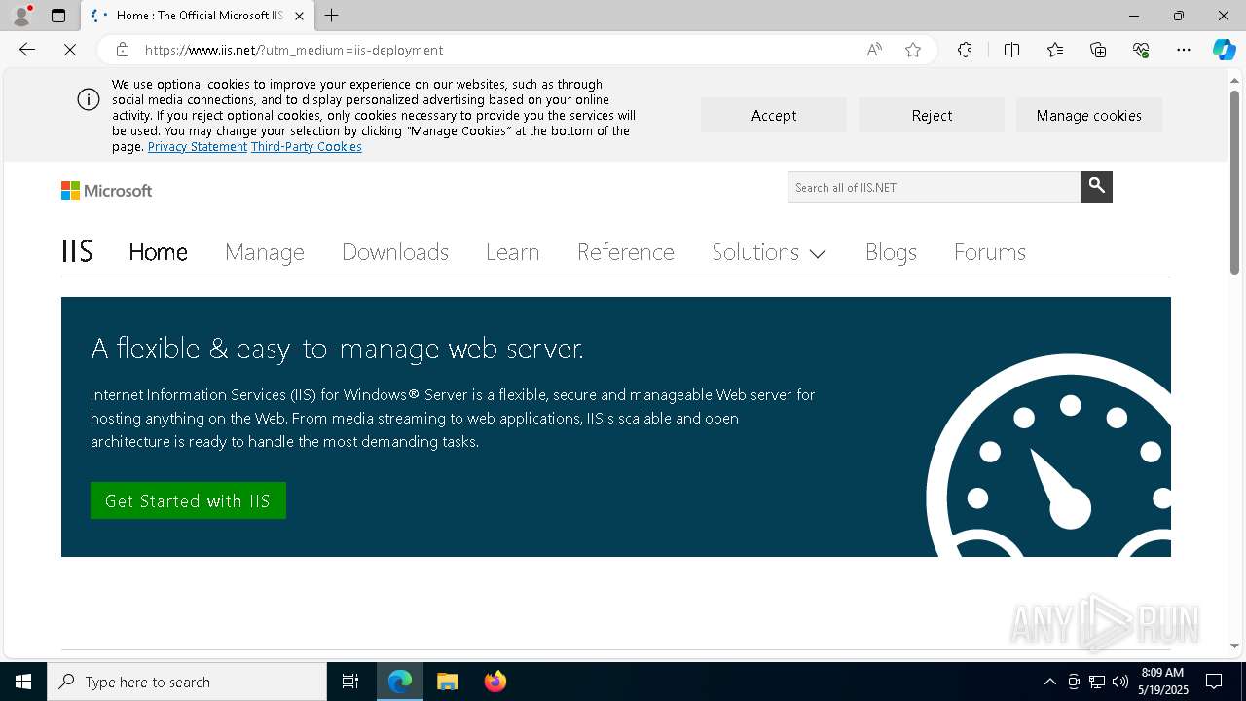Image resolution: width=1246 pixels, height=701 pixels.
Task: Open Browser essentials heart icon
Action: coord(1141,50)
